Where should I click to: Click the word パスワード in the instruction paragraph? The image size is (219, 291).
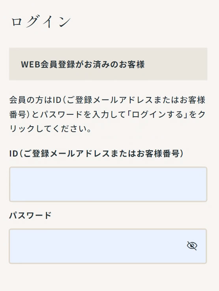tap(61, 114)
